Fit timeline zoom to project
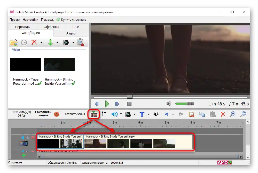 click(x=243, y=114)
